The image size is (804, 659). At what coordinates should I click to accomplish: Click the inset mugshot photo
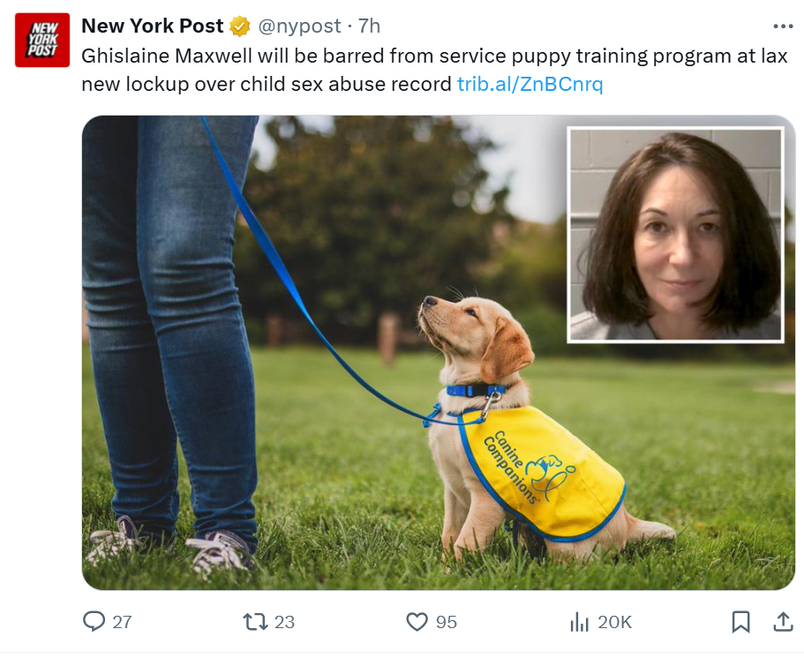click(x=676, y=235)
